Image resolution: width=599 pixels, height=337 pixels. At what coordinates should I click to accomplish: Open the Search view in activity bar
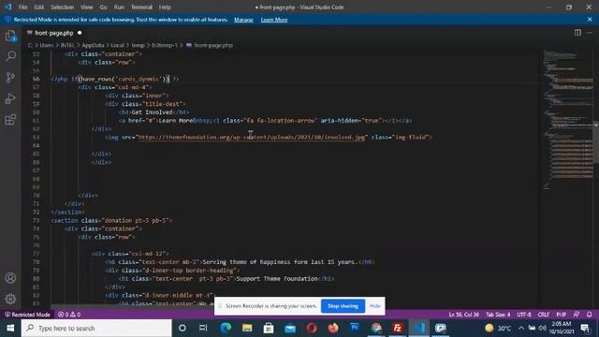pyautogui.click(x=10, y=56)
